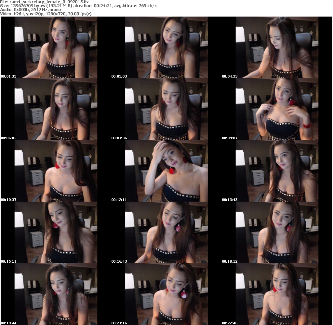
Task: Select the thumbnail timestamped 00:07:36
Action: (166, 109)
